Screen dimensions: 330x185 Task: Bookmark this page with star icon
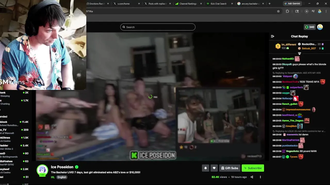coord(278,11)
